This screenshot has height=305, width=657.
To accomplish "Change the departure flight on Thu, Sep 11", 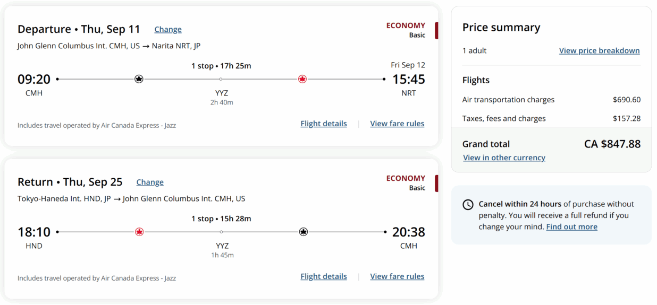I will click(168, 30).
